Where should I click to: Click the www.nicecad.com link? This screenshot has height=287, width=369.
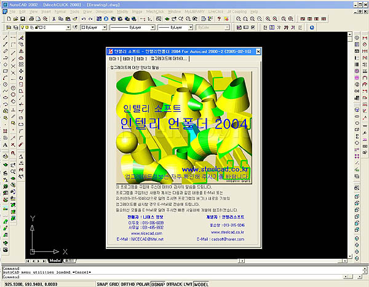coord(146,234)
